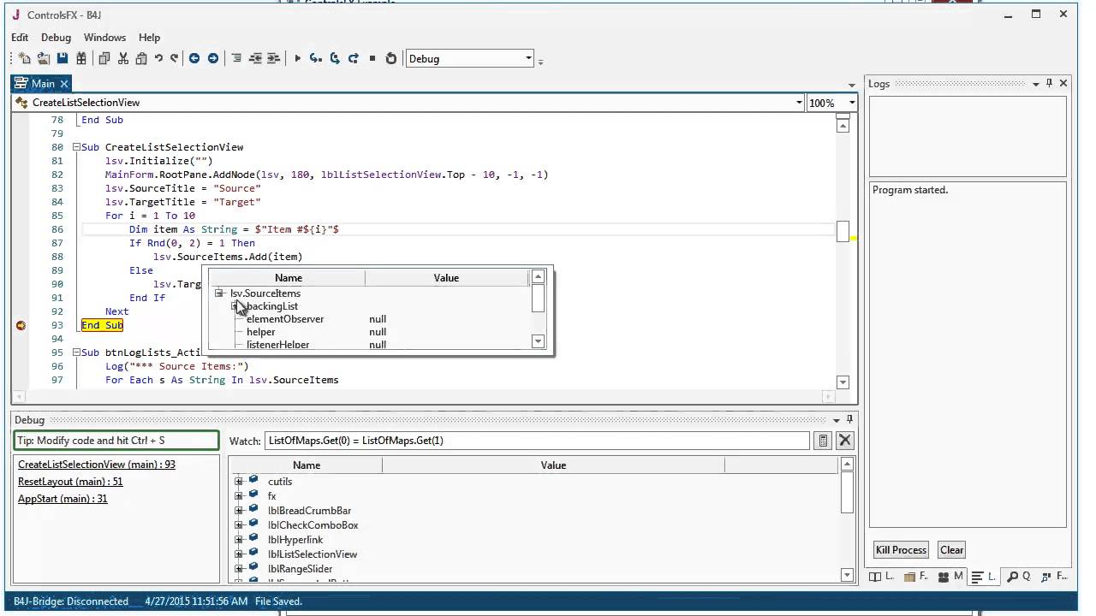Open the 100% zoom dropdown
1096x616 pixels.
(852, 103)
